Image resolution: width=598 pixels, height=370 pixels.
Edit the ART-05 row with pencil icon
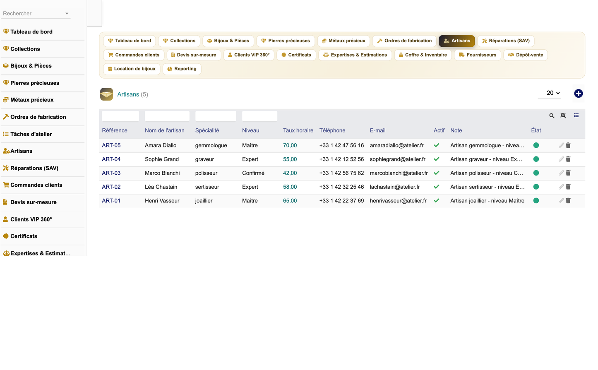coord(561,145)
